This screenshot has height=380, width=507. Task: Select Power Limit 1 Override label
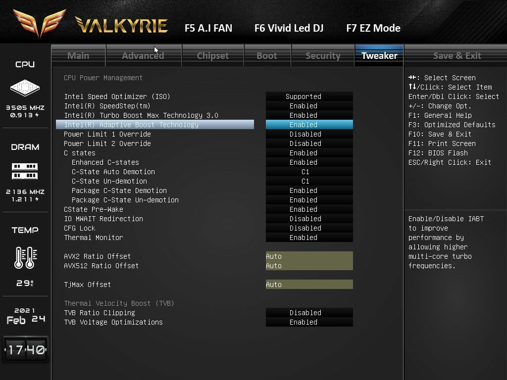(x=107, y=134)
